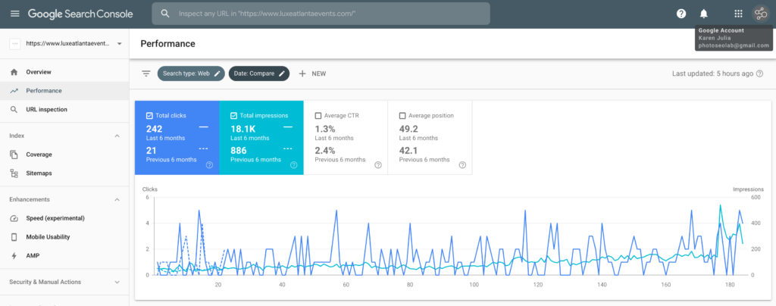Click the 18.1K impressions value
Image resolution: width=776 pixels, height=306 pixels.
[x=242, y=129]
